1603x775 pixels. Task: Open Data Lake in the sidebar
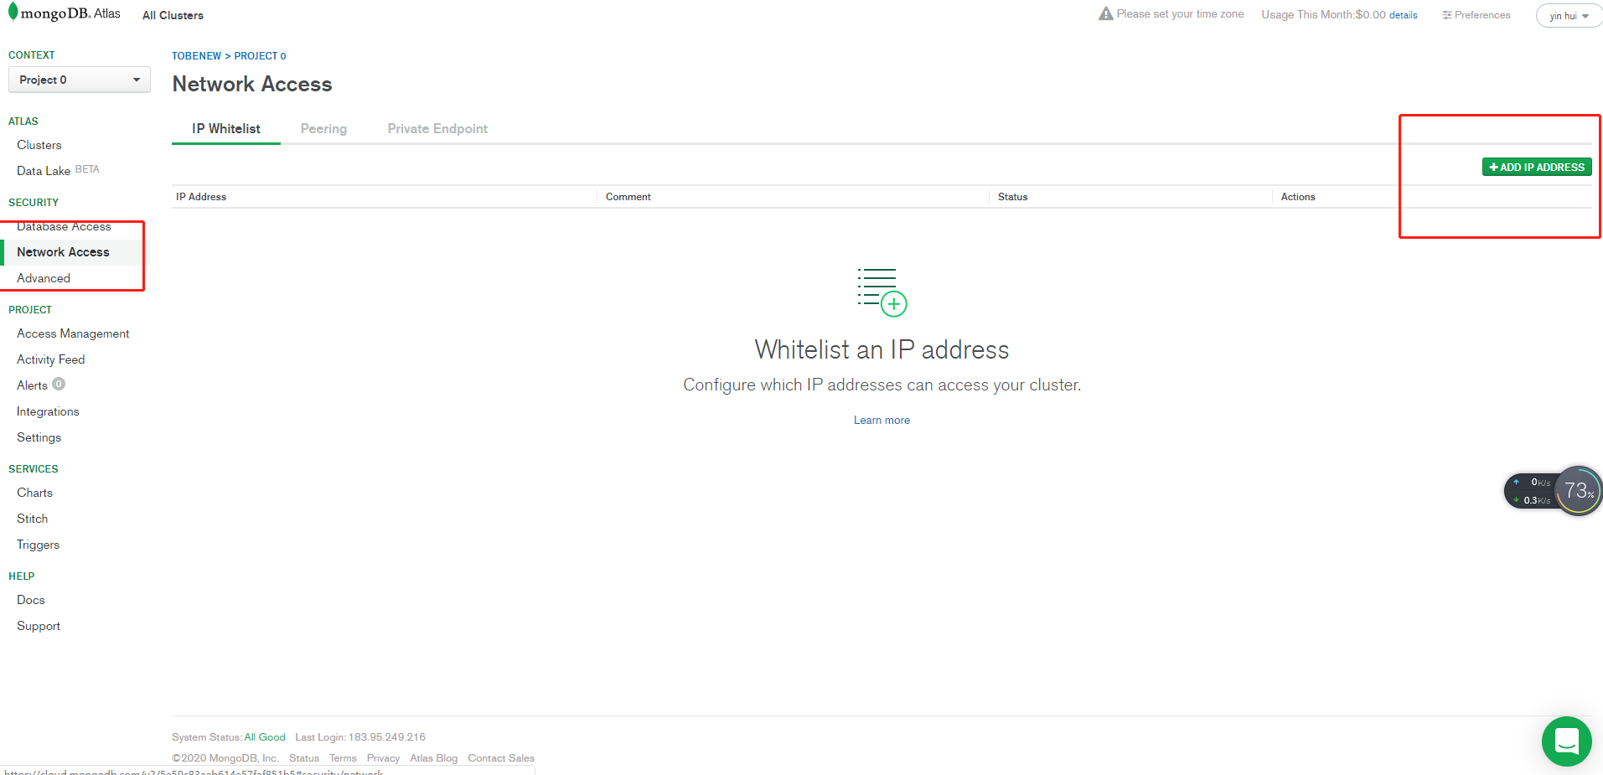click(x=44, y=171)
